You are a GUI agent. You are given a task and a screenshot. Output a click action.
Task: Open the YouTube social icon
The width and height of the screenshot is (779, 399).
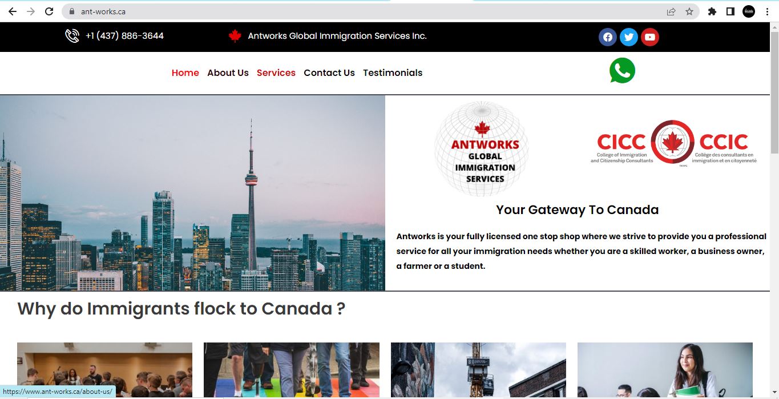649,37
